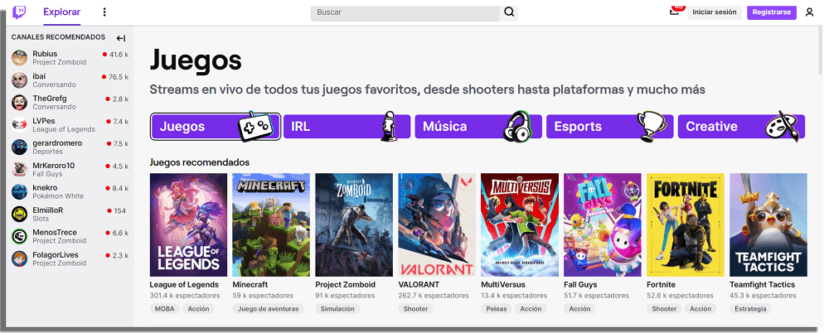The height and width of the screenshot is (333, 829).
Task: Open MenosTrece channel avatar
Action: click(20, 236)
